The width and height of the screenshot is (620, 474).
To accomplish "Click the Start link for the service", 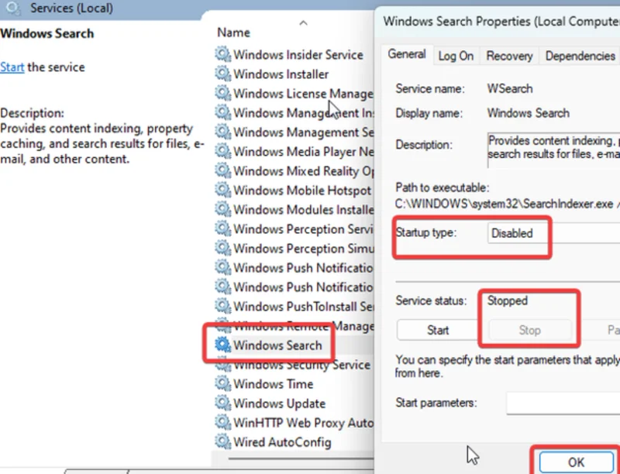I will point(12,67).
